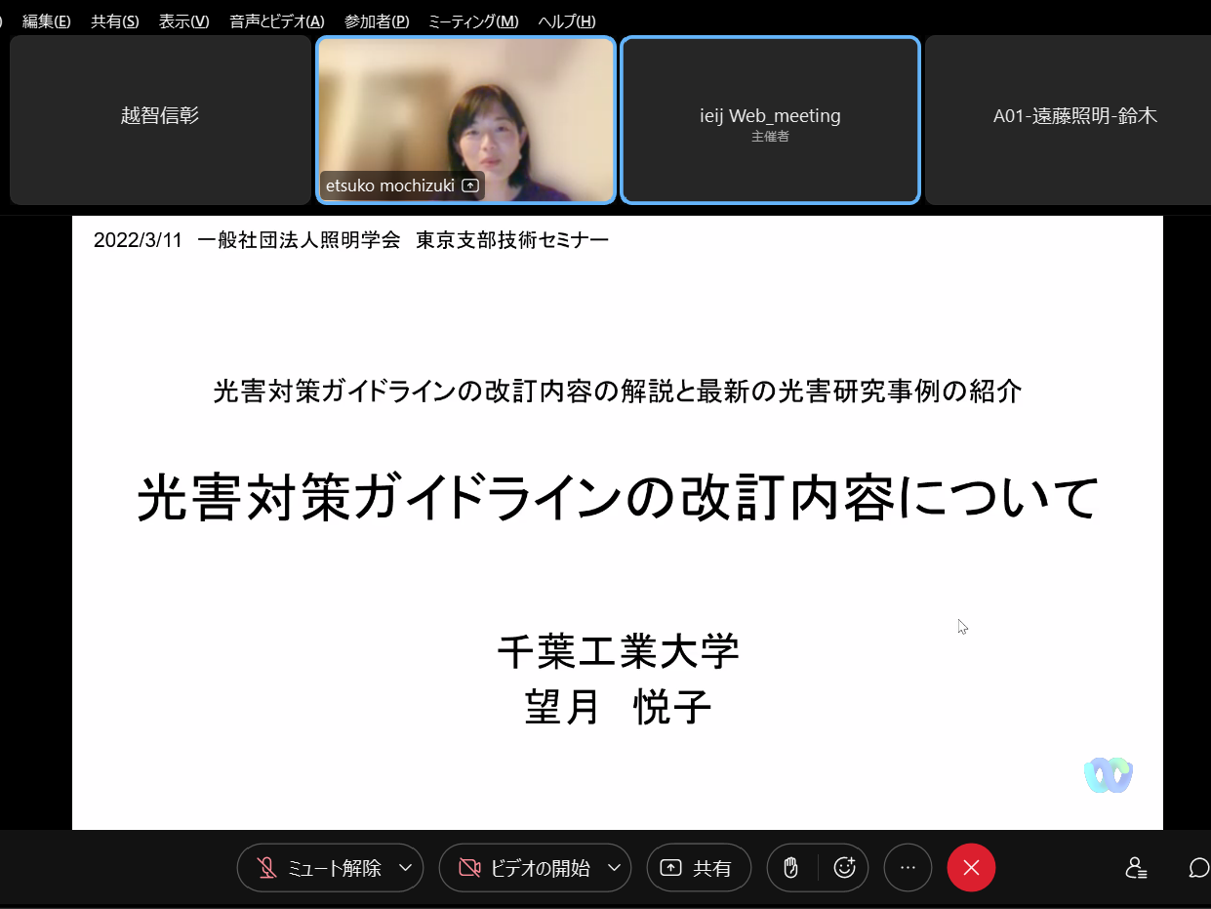The width and height of the screenshot is (1211, 909).
Task: Click the slide title 光害対策ガイドラインの改訂内容について
Action: tap(618, 499)
